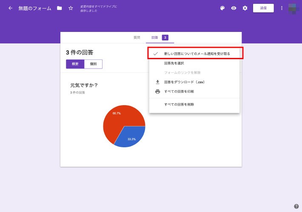Choose the 回答先を選択 menu item
302x212 pixels.
tap(194, 63)
